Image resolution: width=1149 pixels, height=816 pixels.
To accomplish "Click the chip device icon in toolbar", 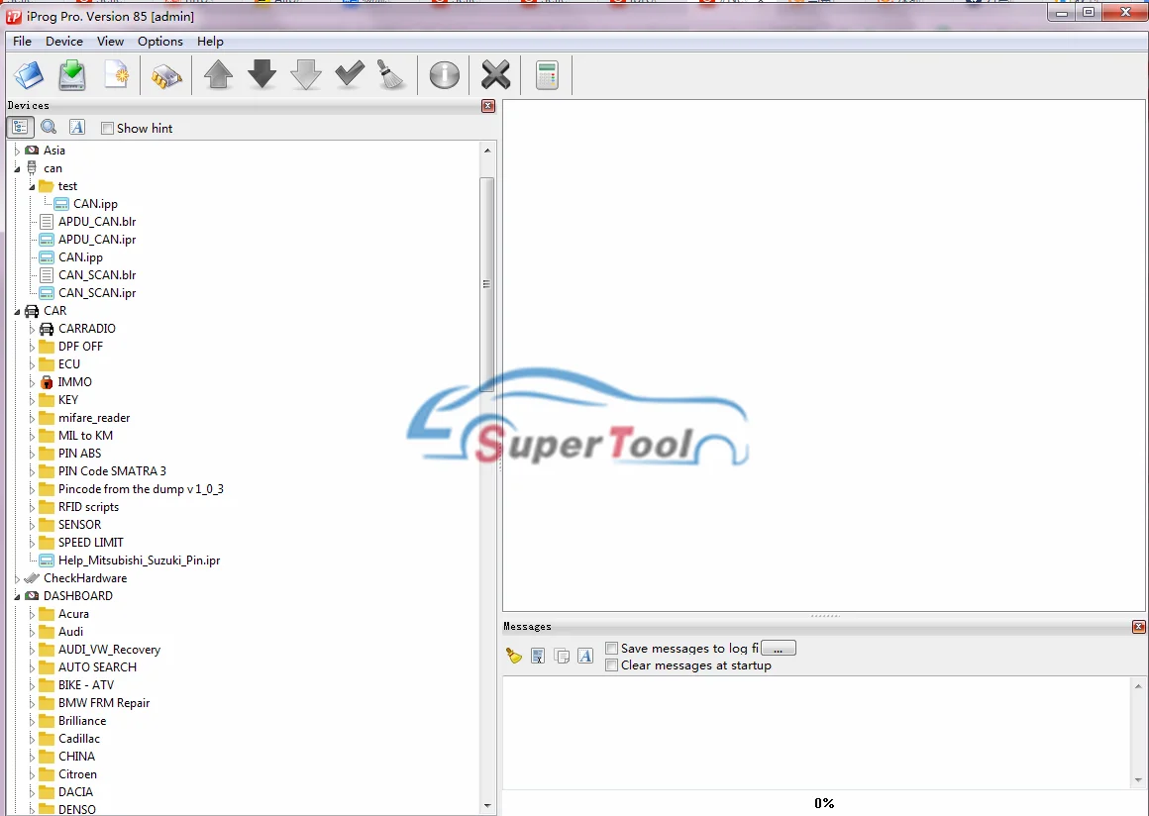I will 166,75.
